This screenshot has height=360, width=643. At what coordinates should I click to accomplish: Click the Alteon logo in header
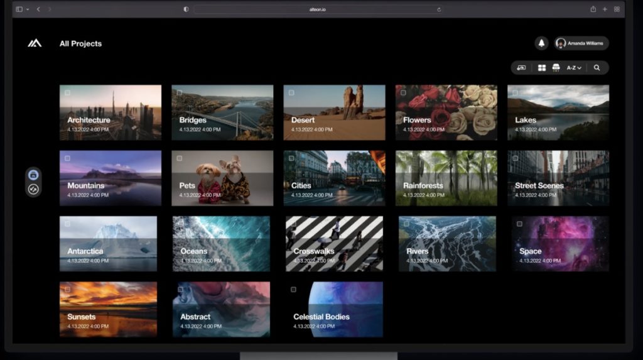[34, 43]
